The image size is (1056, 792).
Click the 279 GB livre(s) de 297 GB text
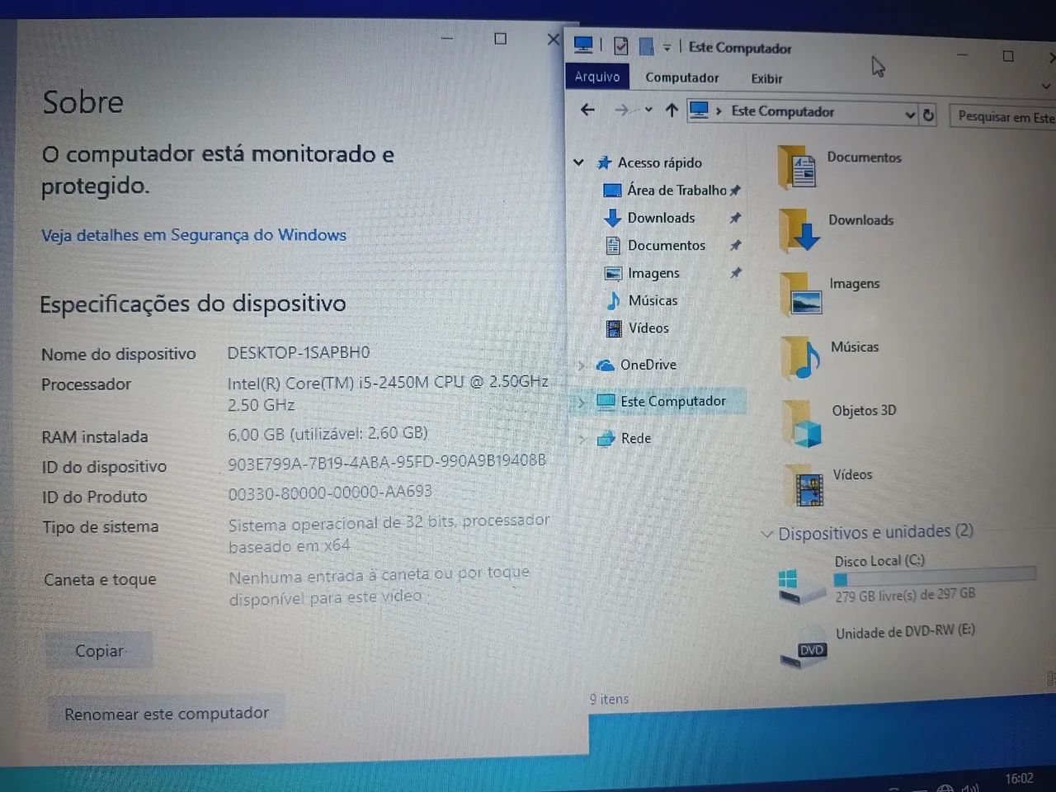(905, 595)
